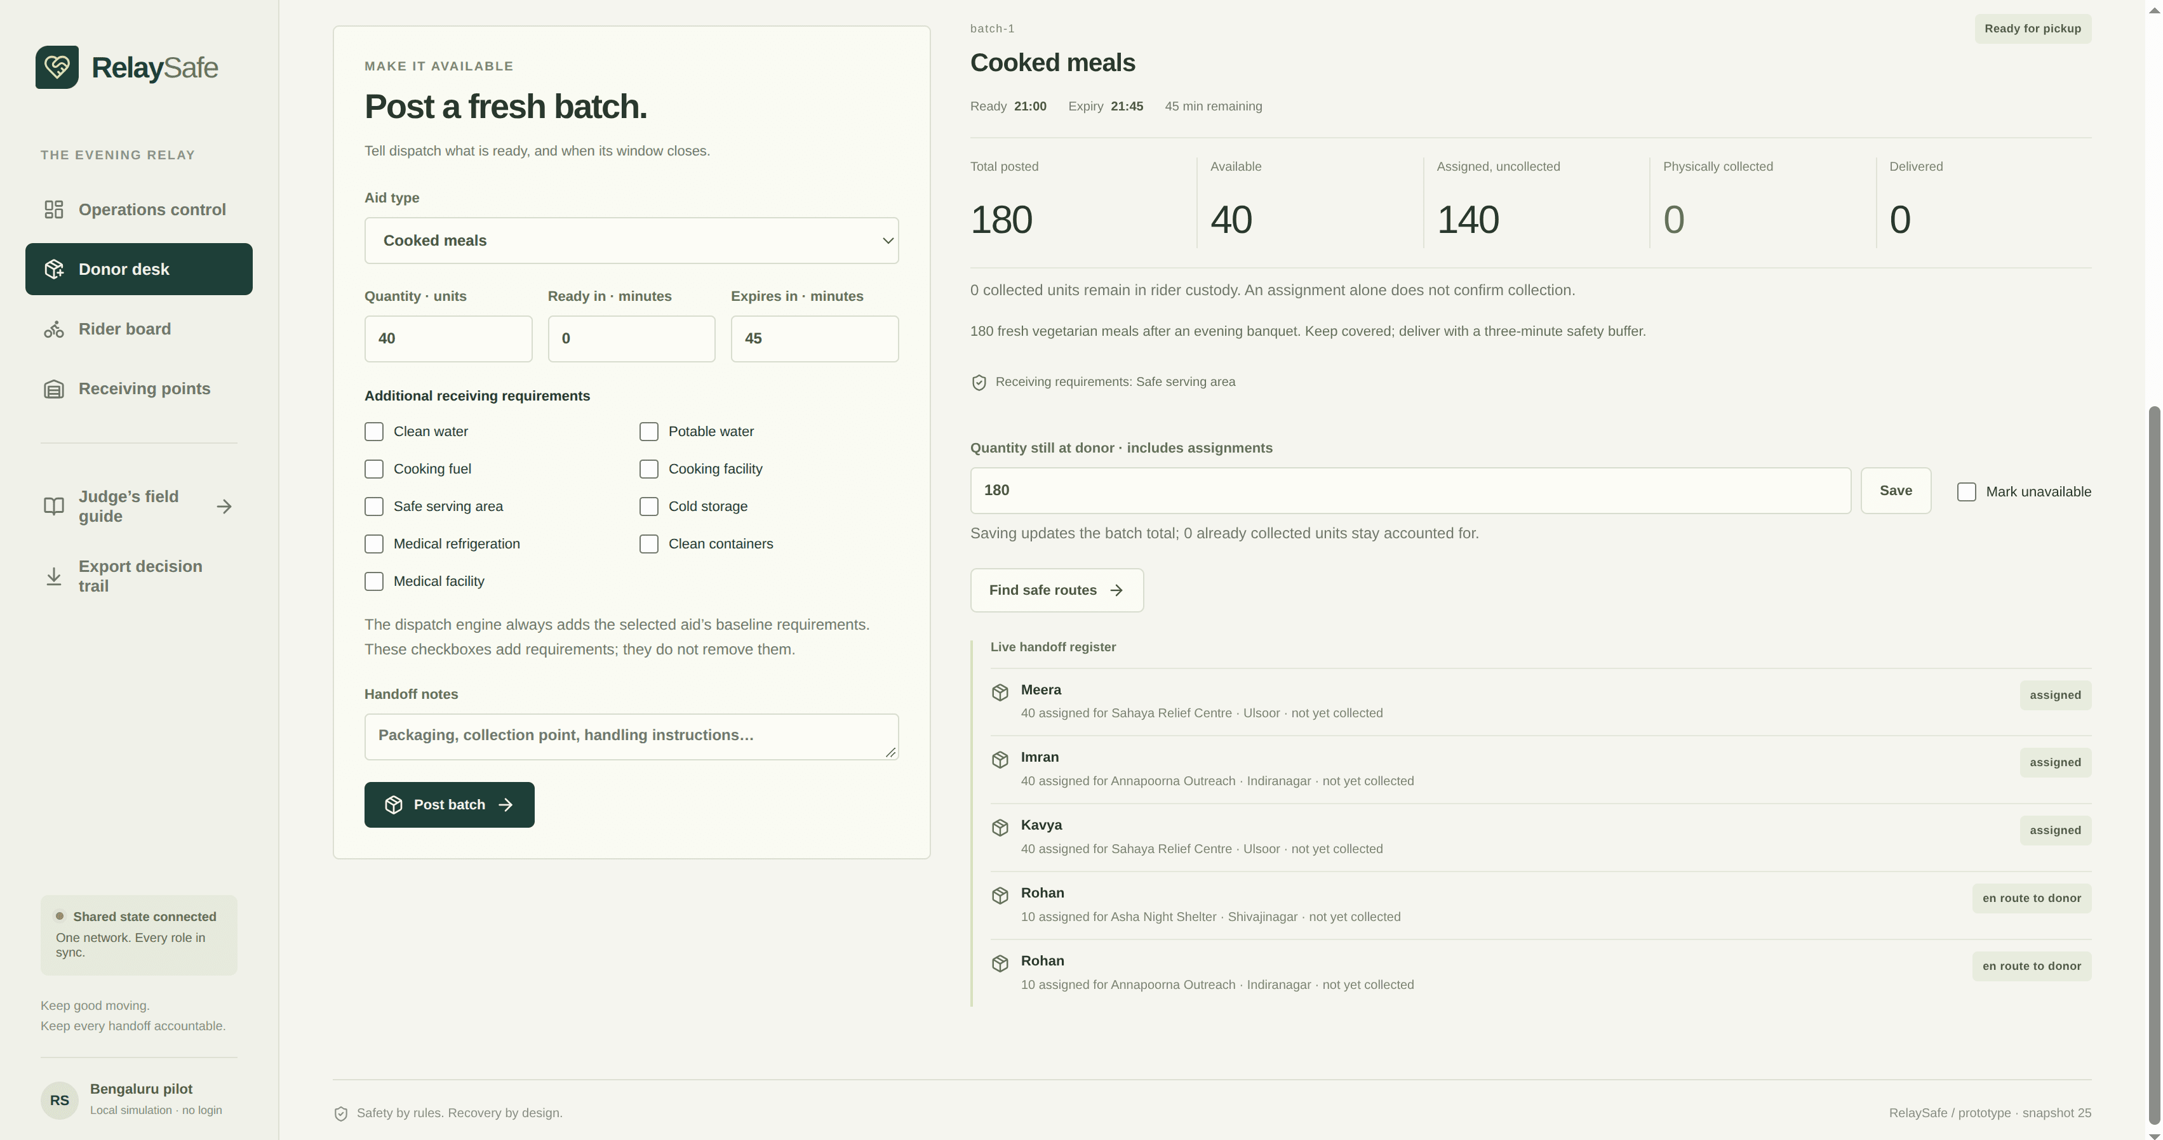Click package icon on Rohan's Asha Night Shelter row
This screenshot has height=1140, width=2163.
point(1000,896)
